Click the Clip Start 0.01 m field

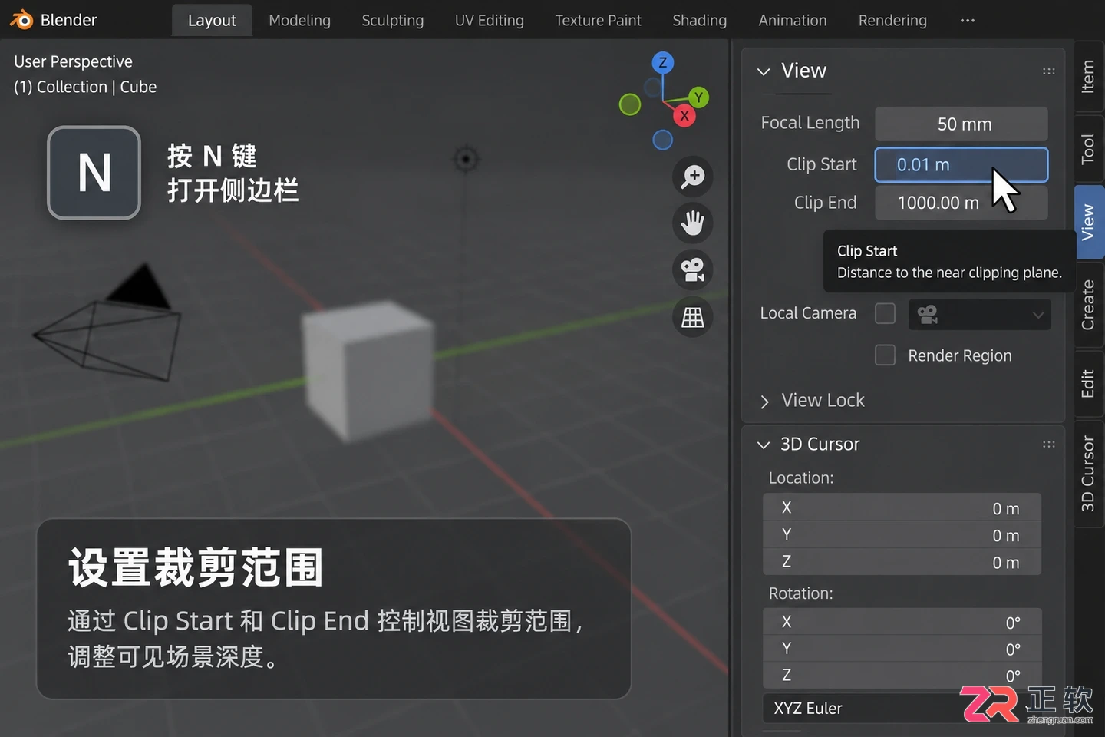[x=962, y=164]
